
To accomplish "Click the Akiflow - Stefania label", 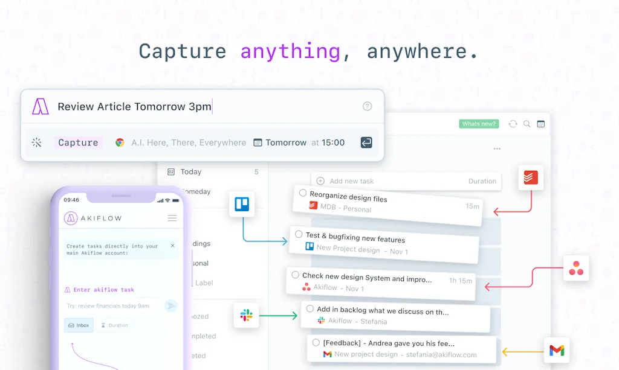I will 358,321.
